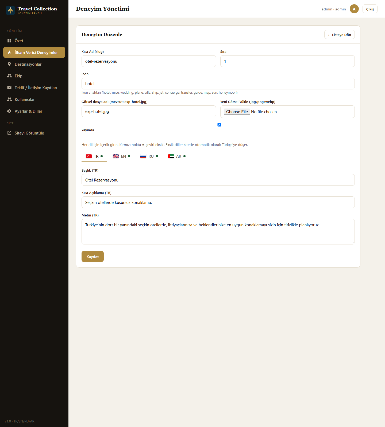Click the Deneyim Düzenle heading
Screen dimensions: 385x427
pos(102,34)
